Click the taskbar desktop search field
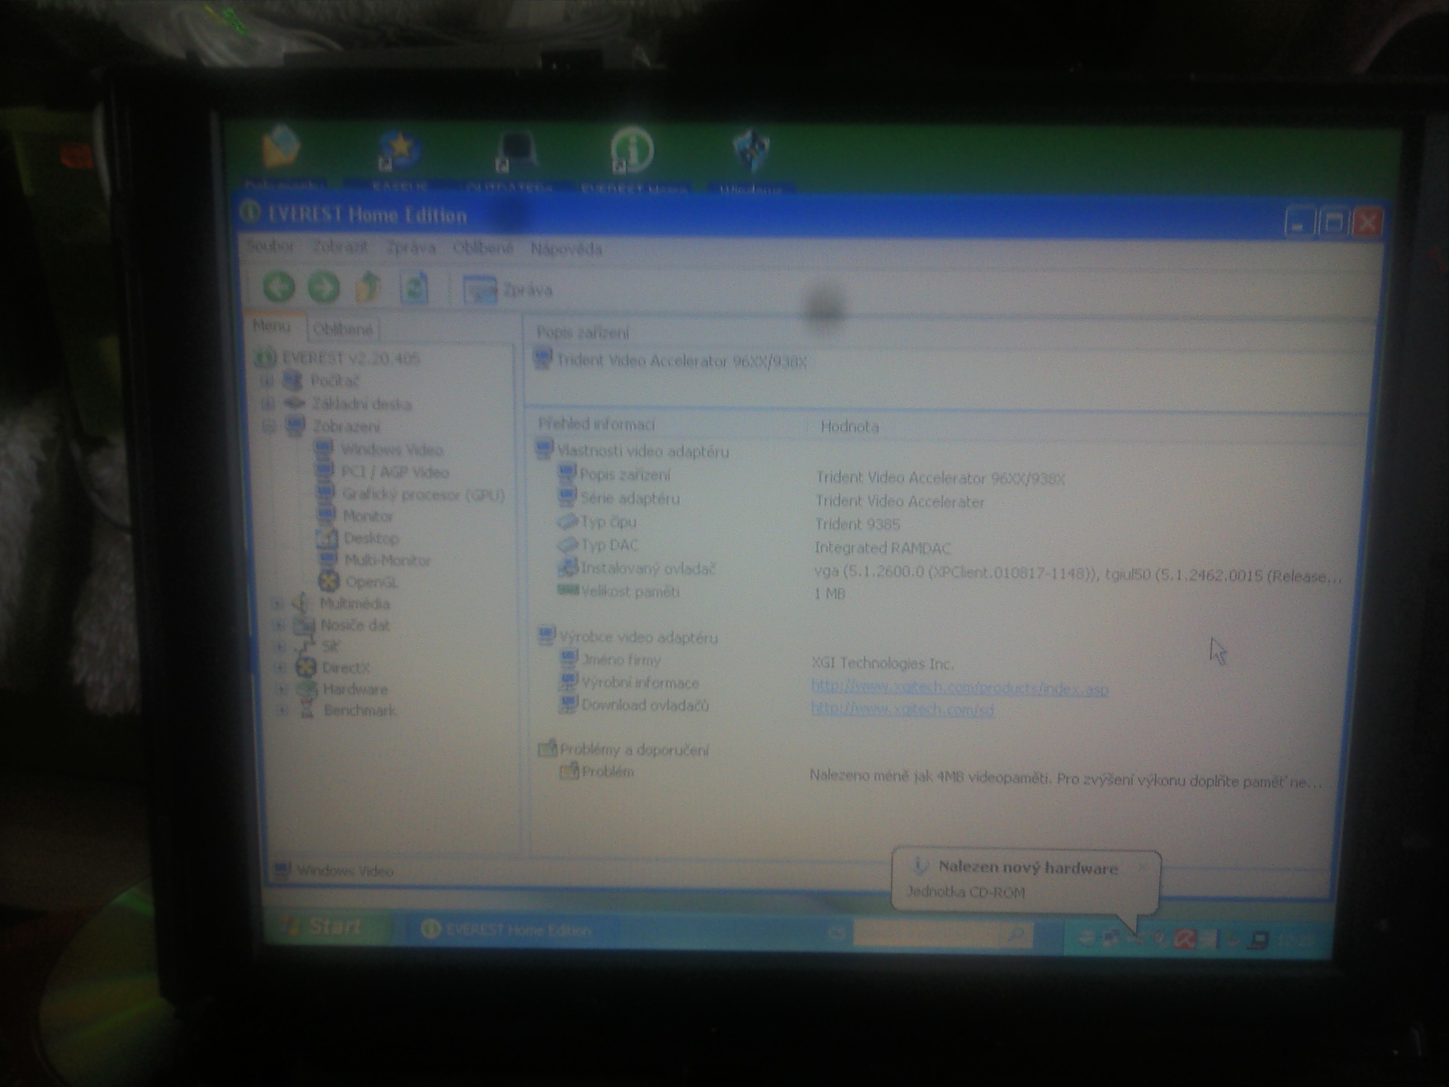Viewport: 1449px width, 1087px height. (x=942, y=934)
